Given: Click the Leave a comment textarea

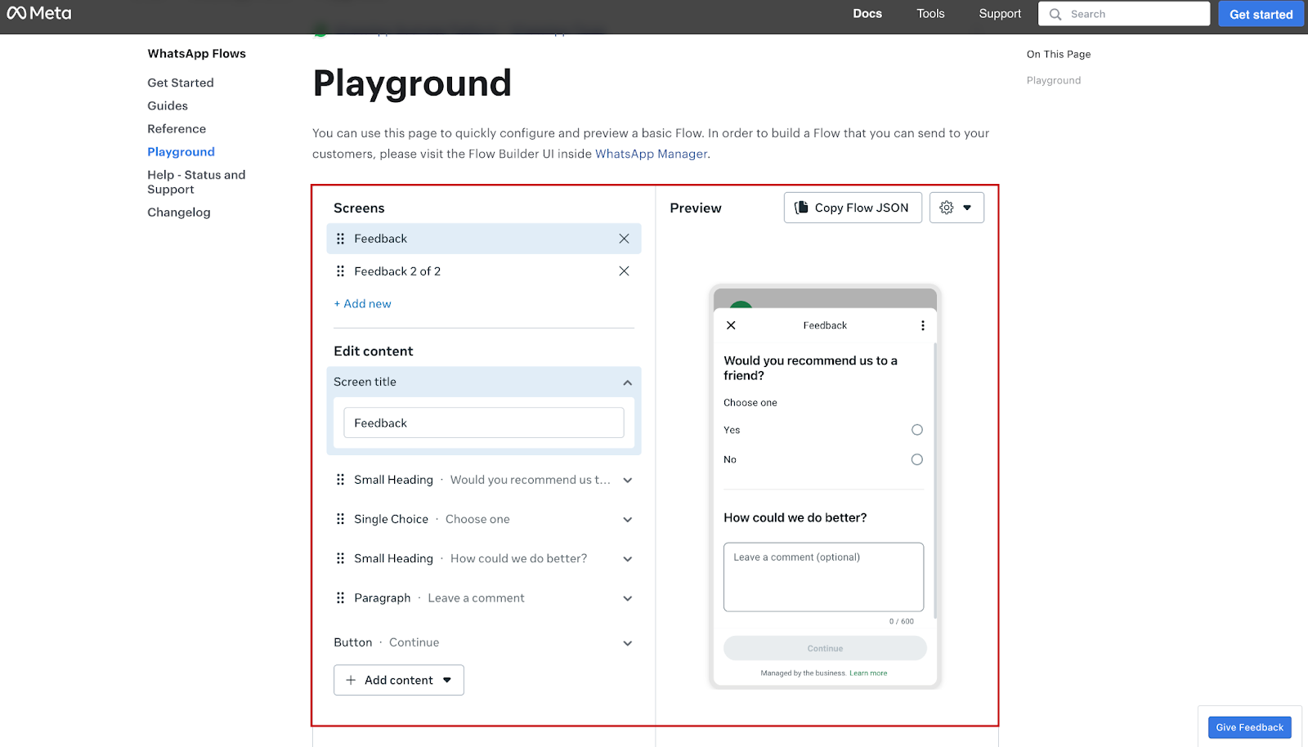Looking at the screenshot, I should [x=823, y=577].
